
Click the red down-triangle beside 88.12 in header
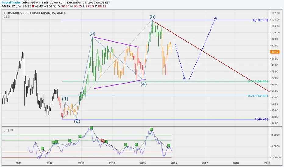pos(33,6)
